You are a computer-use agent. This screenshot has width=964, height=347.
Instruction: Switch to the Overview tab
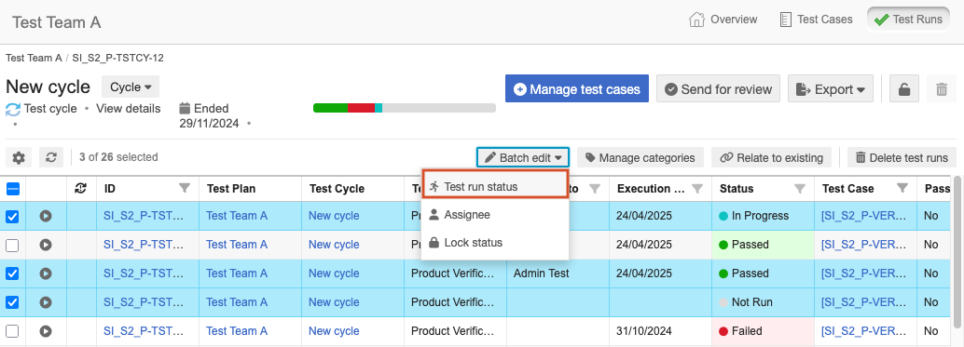tap(723, 20)
